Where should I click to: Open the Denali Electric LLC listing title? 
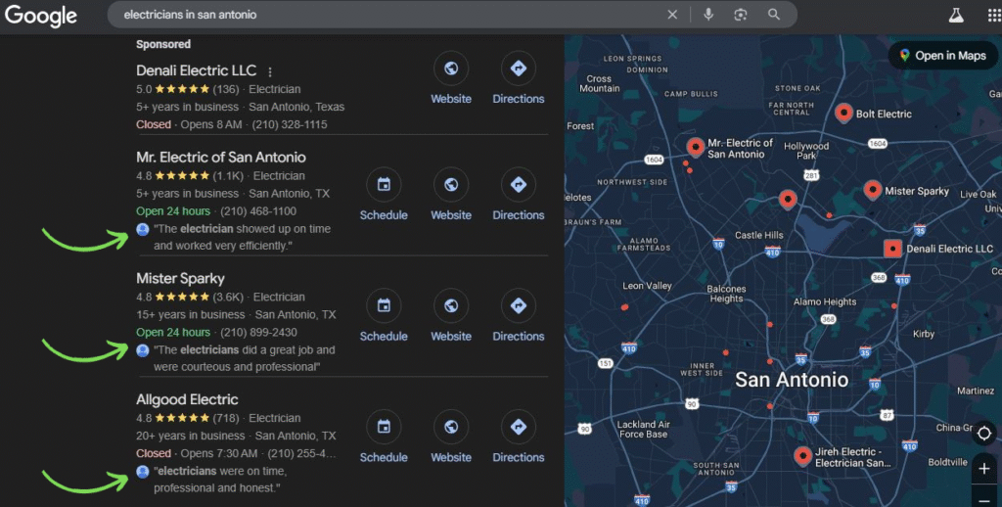point(196,70)
